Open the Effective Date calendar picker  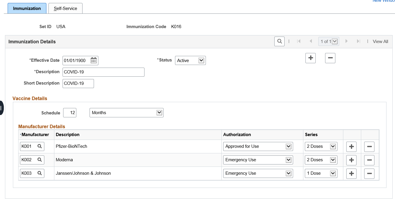94,61
